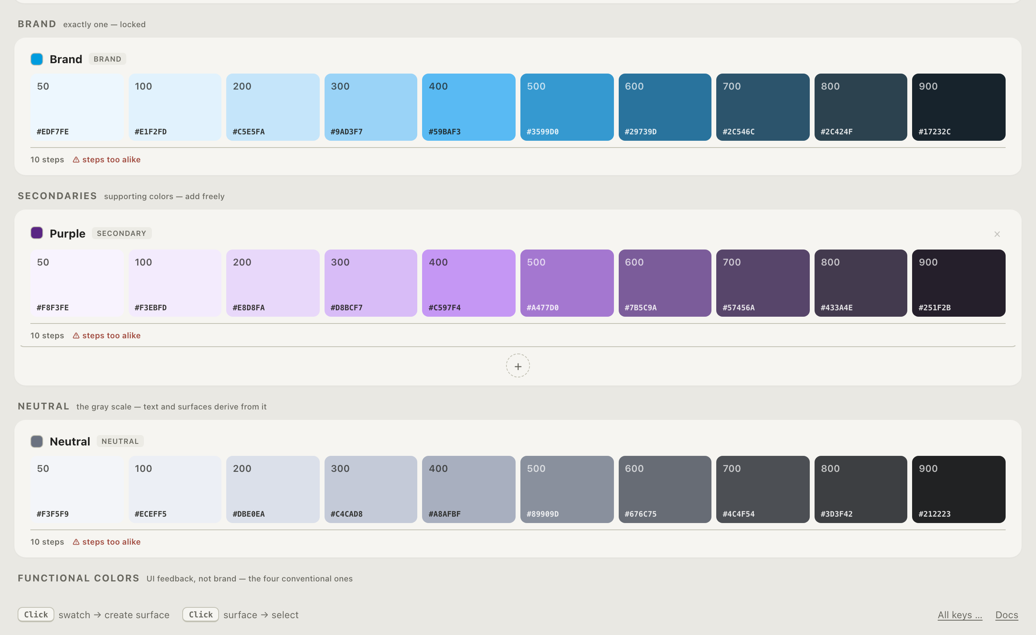Click 'swatch → create surface' hint text
Screen dimensions: 1036x635
pyautogui.click(x=114, y=615)
